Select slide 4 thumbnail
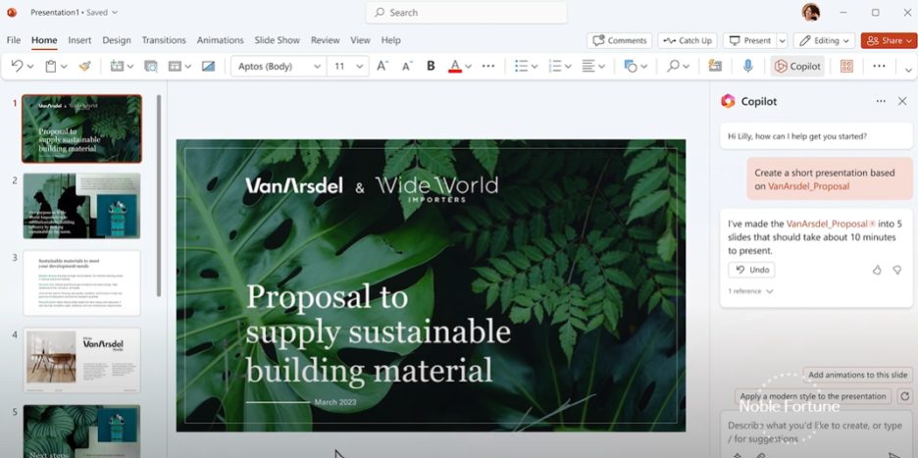The width and height of the screenshot is (918, 458). [82, 360]
